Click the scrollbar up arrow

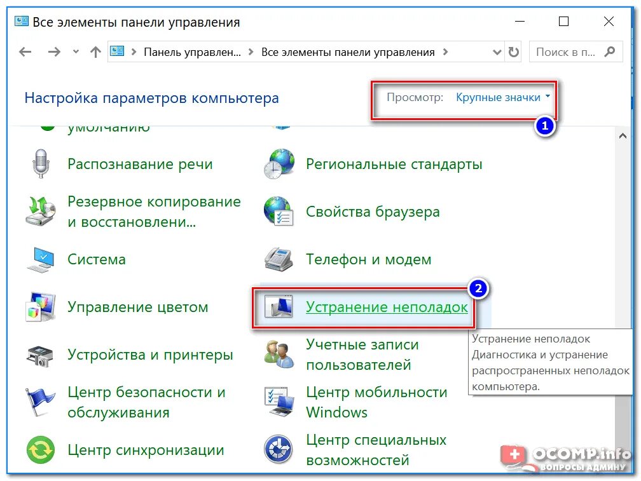pos(623,135)
